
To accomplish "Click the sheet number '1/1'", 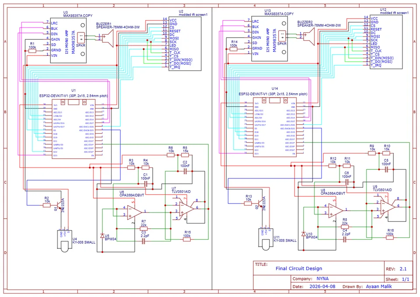I will pos(406,280).
